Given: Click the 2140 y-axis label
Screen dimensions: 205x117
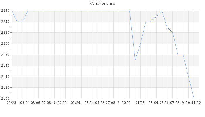Looking at the screenshot, I should 5,77.
